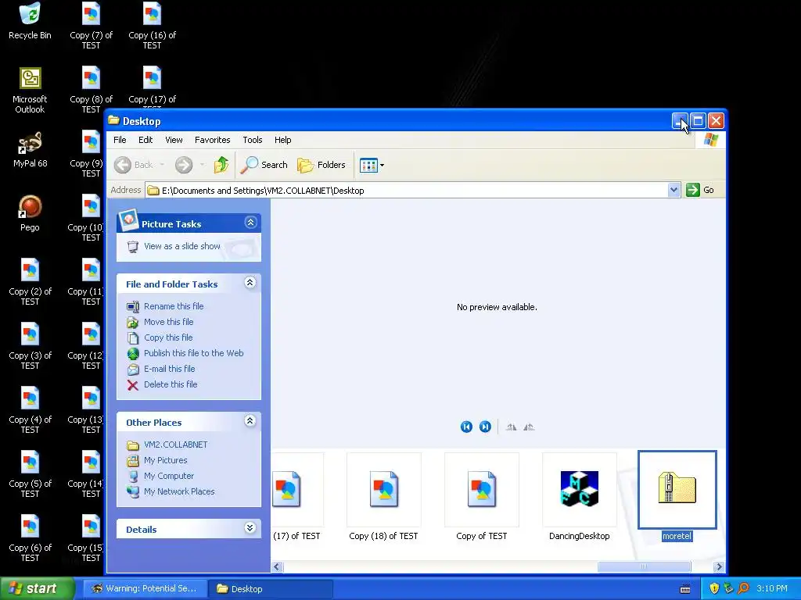Viewport: 801px width, 600px height.
Task: Click View as a slide show
Action: click(x=181, y=246)
